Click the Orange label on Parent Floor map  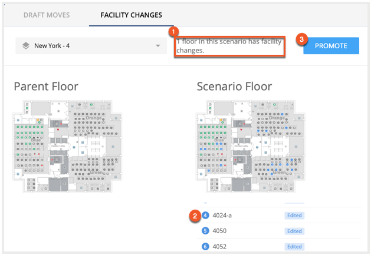point(93,118)
